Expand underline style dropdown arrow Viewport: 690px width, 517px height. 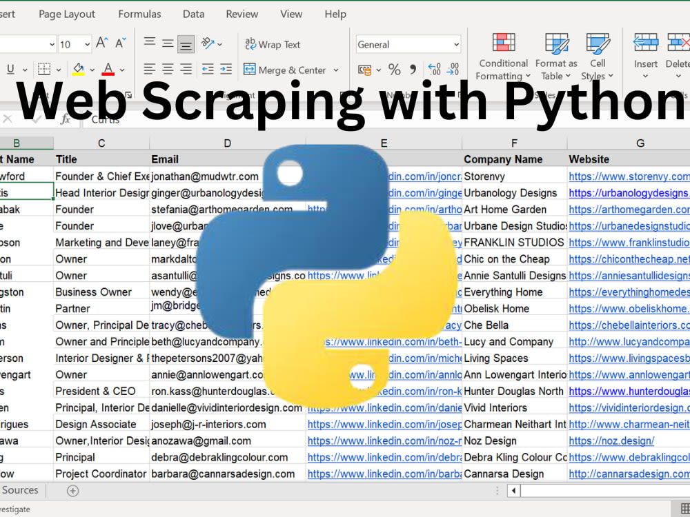click(25, 70)
